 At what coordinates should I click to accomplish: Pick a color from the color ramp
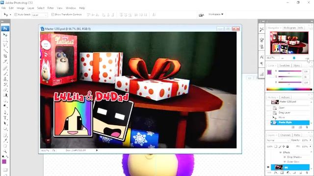(289, 89)
